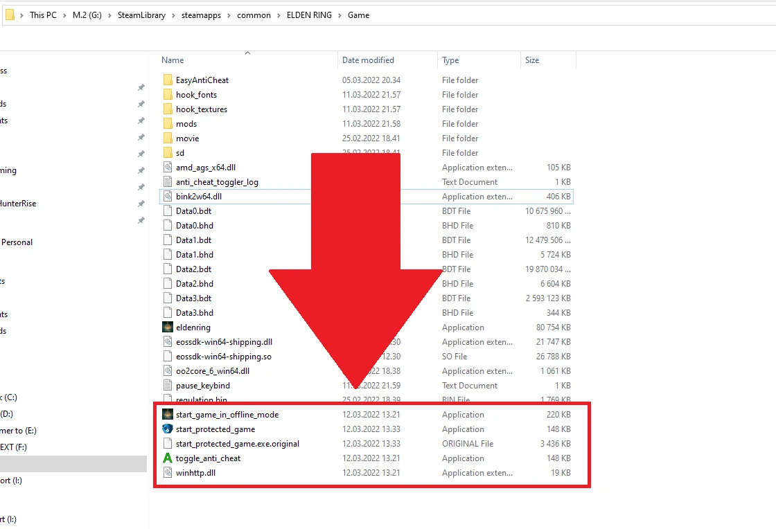This screenshot has height=529, width=776.
Task: Select the bink2w64.dll file icon
Action: pyautogui.click(x=168, y=196)
